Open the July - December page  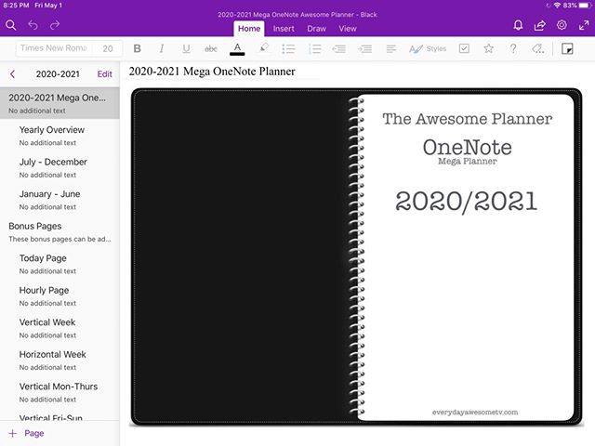(59, 168)
